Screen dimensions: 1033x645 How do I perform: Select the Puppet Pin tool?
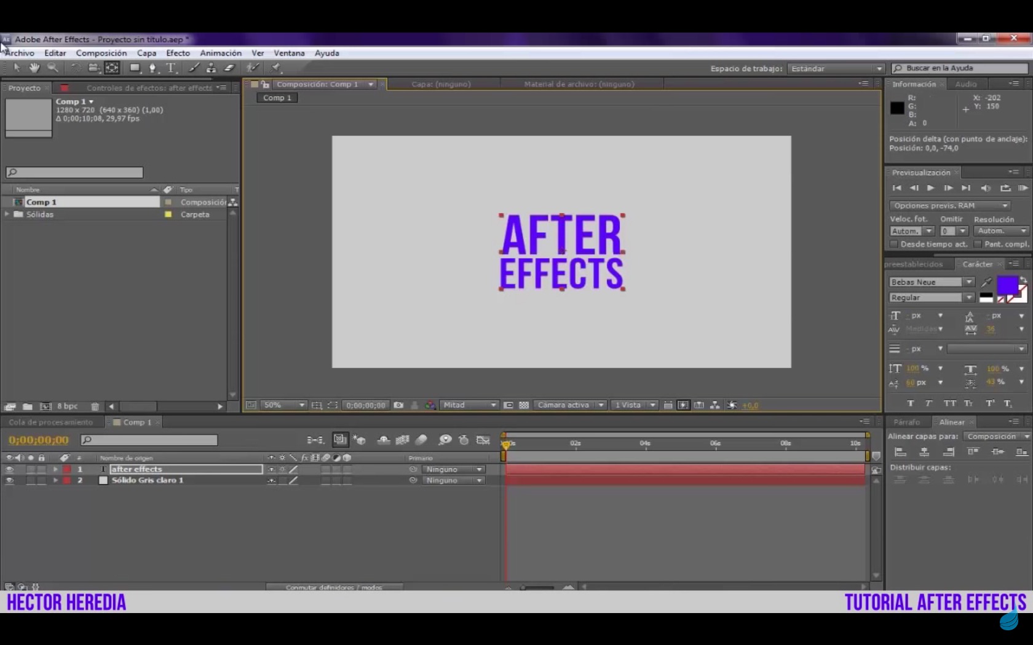tap(275, 68)
